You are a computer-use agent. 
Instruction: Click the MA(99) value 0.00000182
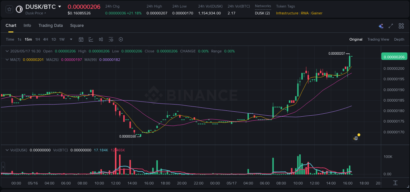[110, 60]
